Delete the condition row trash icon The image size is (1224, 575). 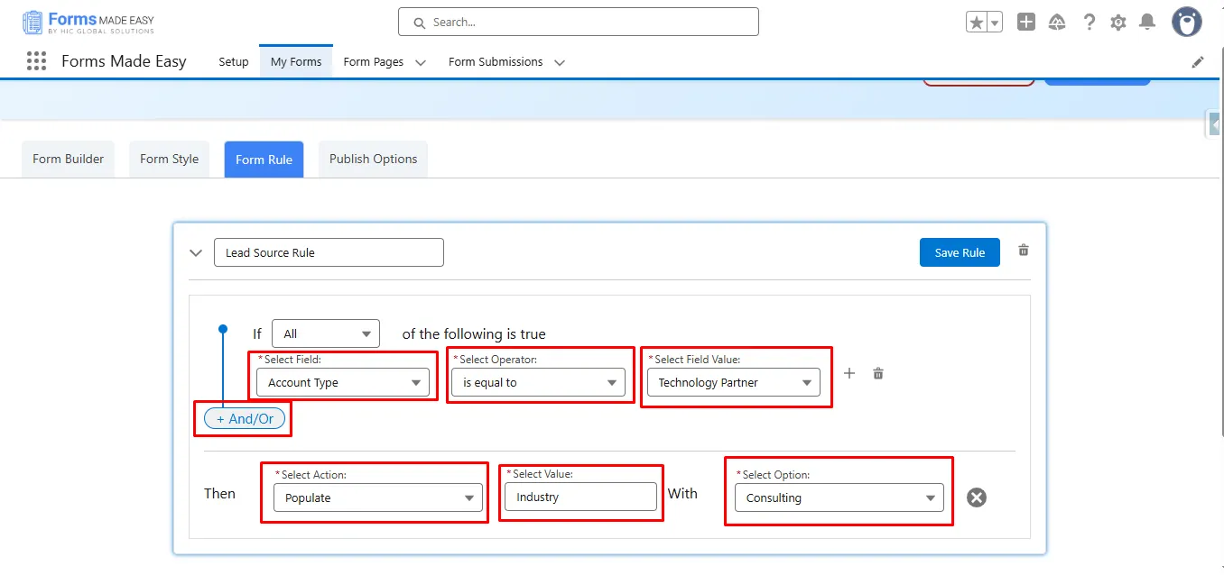(877, 373)
